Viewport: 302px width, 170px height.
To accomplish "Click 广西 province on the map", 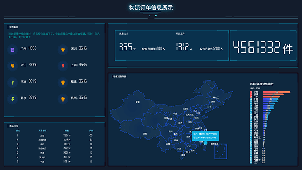I will coord(179,149).
